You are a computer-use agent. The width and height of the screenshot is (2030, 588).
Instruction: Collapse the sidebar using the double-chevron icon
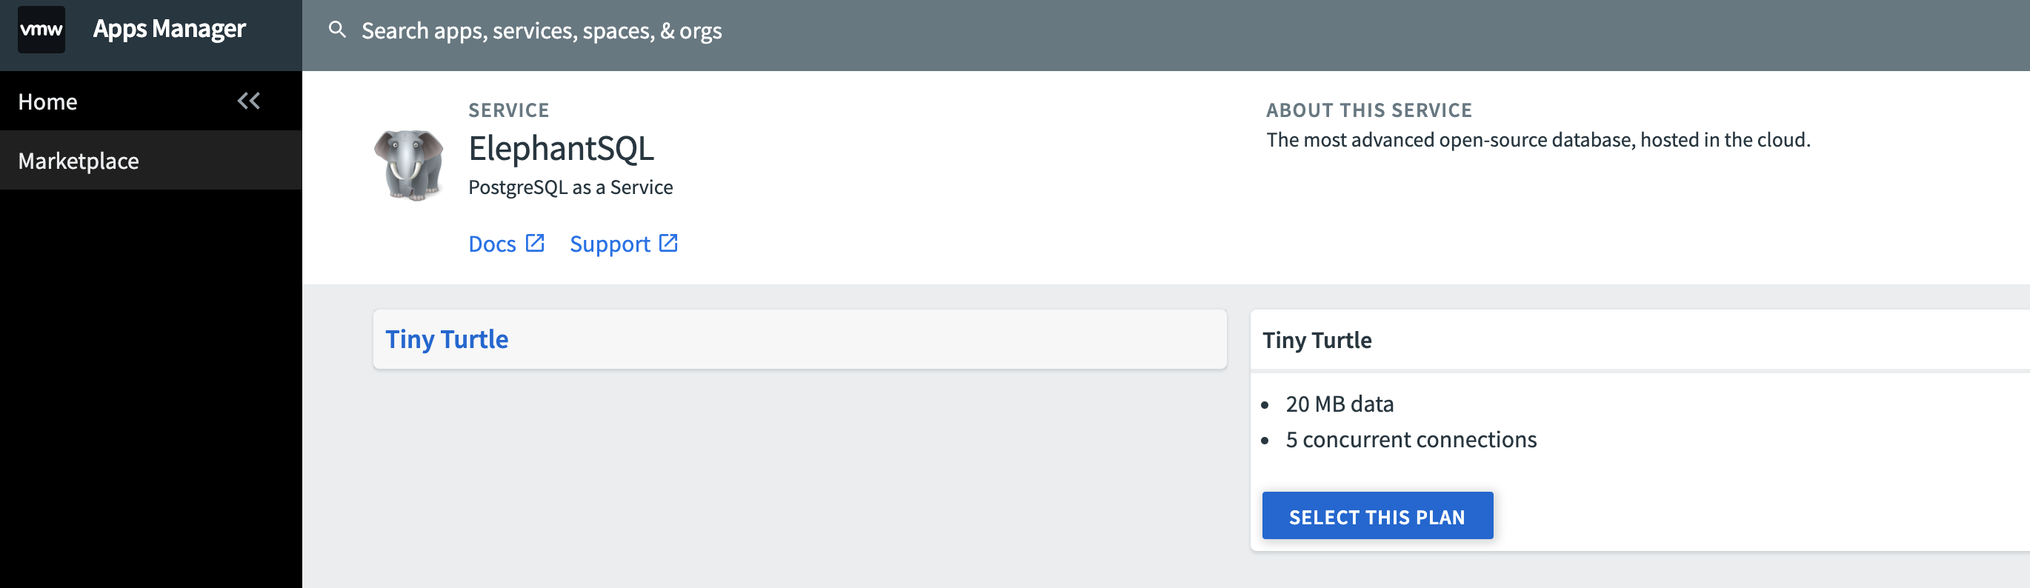click(250, 100)
